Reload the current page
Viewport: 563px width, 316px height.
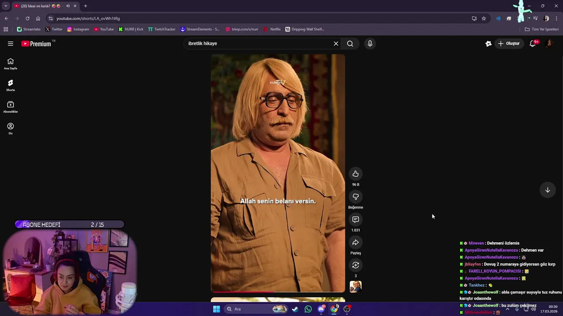pos(27,18)
